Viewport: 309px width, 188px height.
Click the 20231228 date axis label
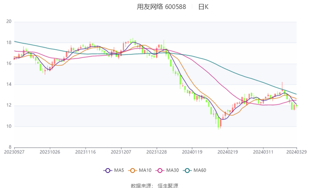point(156,151)
